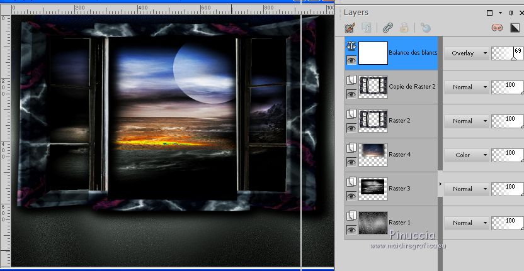Click the scales icon on Balance des blancs layer
Screen dimensions: 524x271
pos(351,46)
